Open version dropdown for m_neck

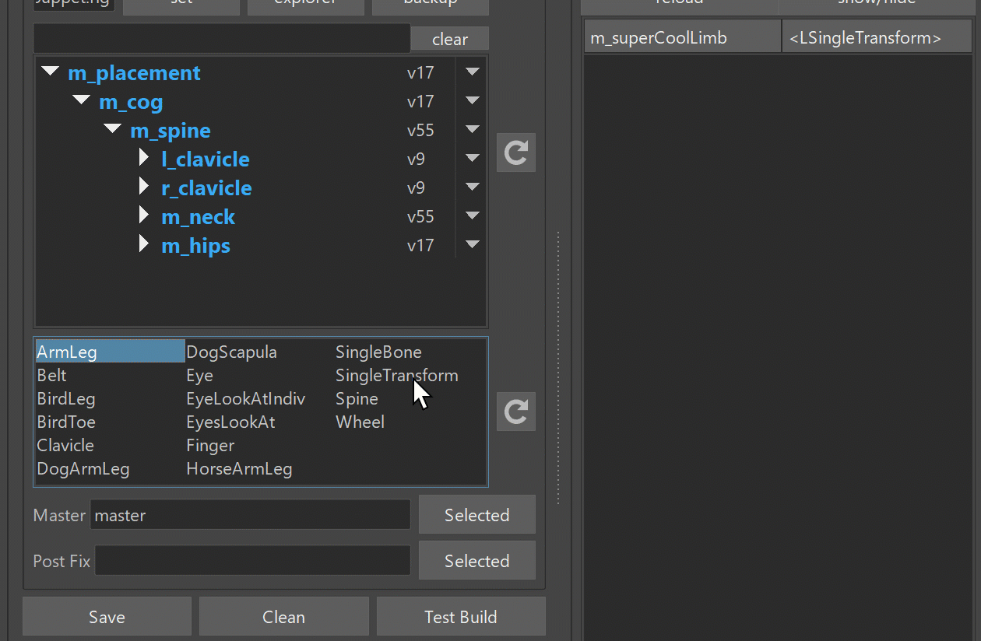click(472, 215)
